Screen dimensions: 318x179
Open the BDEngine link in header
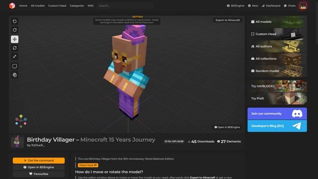tap(236, 5)
